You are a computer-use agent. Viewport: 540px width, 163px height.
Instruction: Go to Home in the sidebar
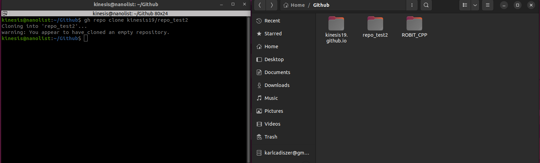(x=284, y=47)
